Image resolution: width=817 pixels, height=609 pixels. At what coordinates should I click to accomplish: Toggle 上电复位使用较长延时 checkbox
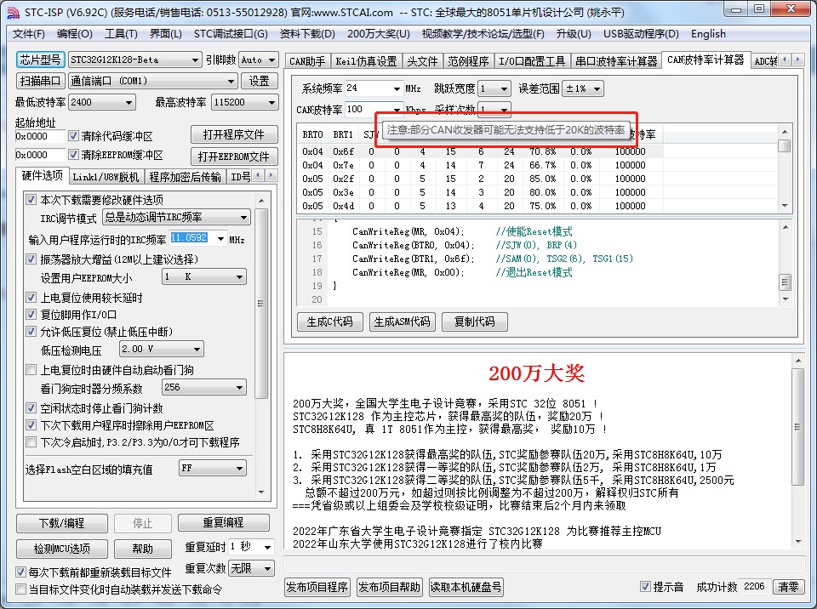pos(31,298)
